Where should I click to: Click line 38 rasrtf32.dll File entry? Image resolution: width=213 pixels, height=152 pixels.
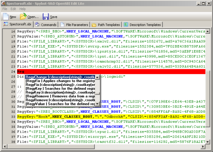tap(111, 142)
